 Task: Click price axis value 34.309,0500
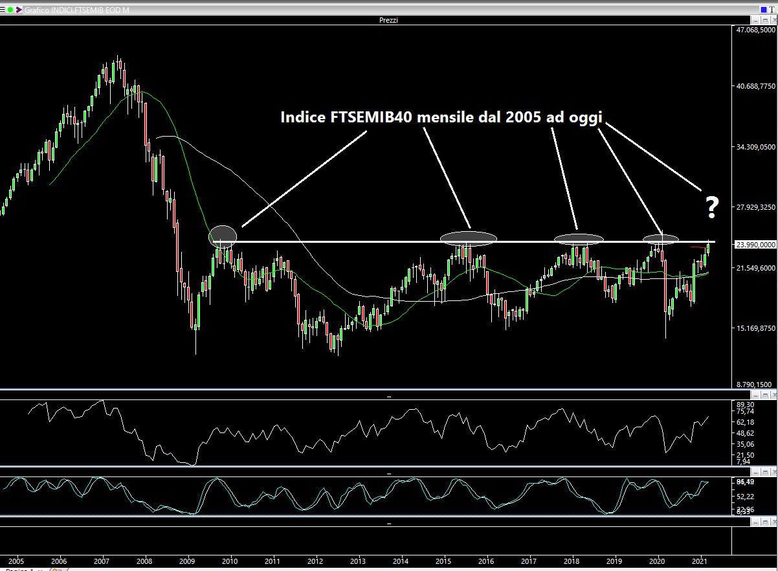(x=756, y=147)
